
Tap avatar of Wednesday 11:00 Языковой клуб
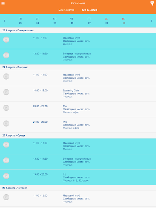[x=6, y=145]
